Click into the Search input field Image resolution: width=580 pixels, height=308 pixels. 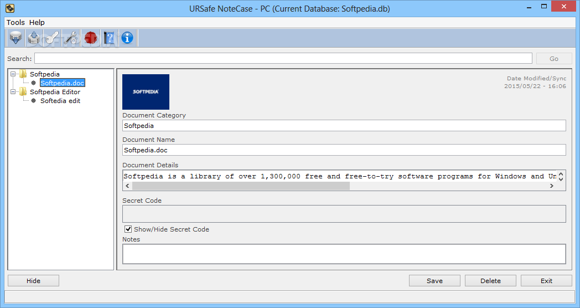pyautogui.click(x=283, y=58)
